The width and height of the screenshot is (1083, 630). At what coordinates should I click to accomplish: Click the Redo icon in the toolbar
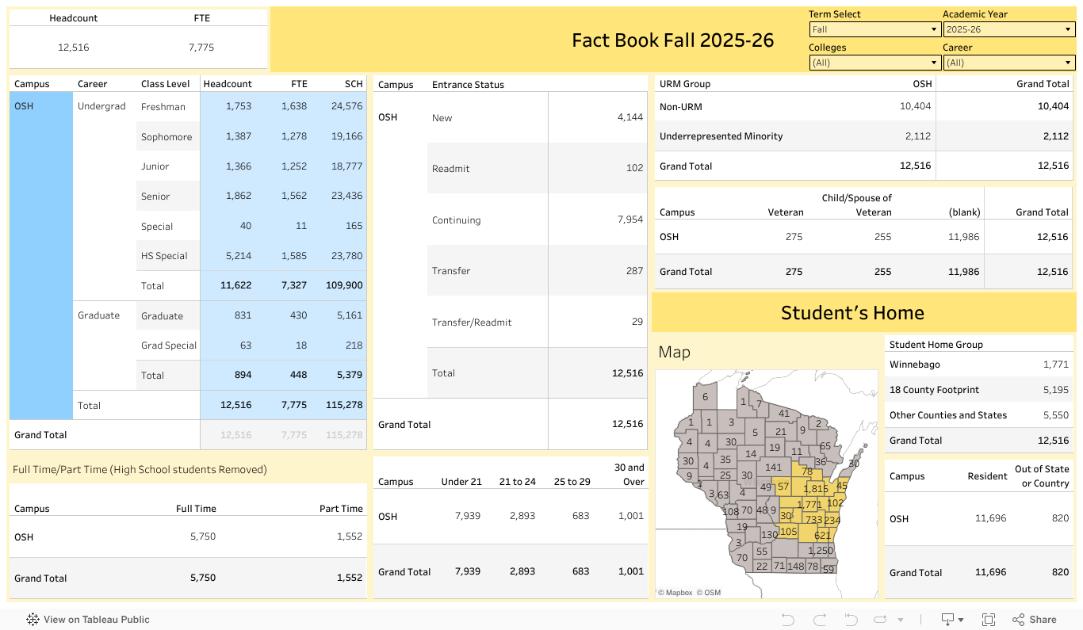click(x=820, y=620)
